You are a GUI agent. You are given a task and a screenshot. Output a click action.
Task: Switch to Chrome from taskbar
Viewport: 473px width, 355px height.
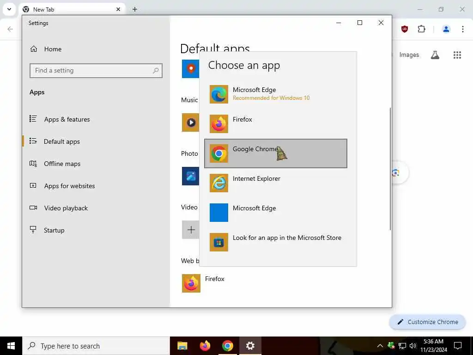pos(228,346)
